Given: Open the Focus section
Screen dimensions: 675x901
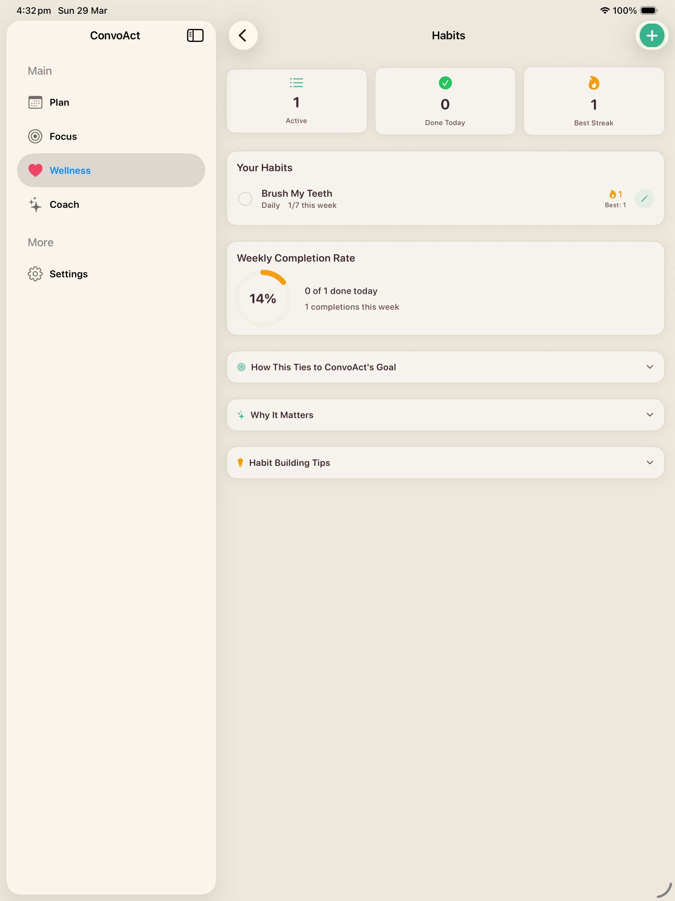Looking at the screenshot, I should [x=111, y=136].
